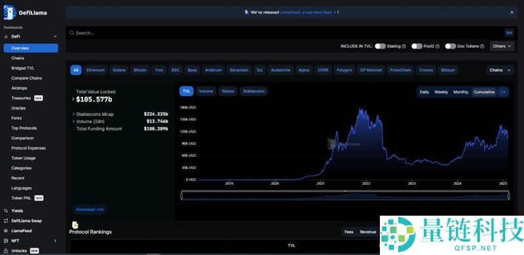Click the NFT image icon
524x255 pixels.
click(6, 241)
